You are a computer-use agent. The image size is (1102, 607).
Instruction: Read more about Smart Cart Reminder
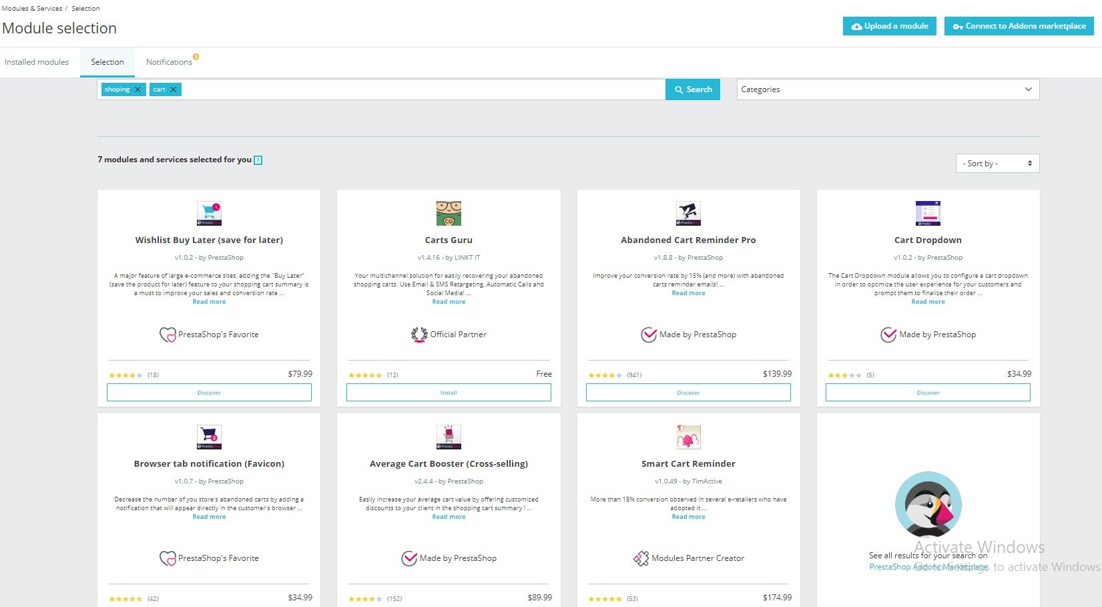[688, 517]
